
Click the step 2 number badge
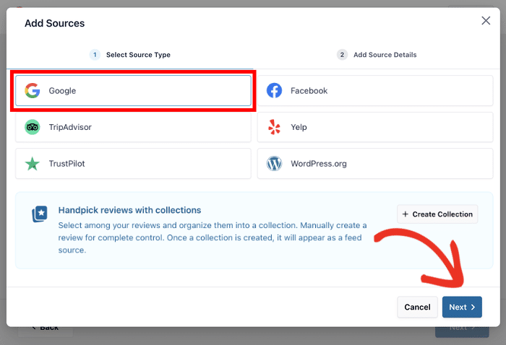pyautogui.click(x=342, y=55)
